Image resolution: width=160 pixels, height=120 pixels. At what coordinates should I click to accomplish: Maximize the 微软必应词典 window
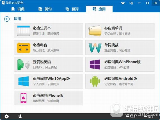(147, 3)
